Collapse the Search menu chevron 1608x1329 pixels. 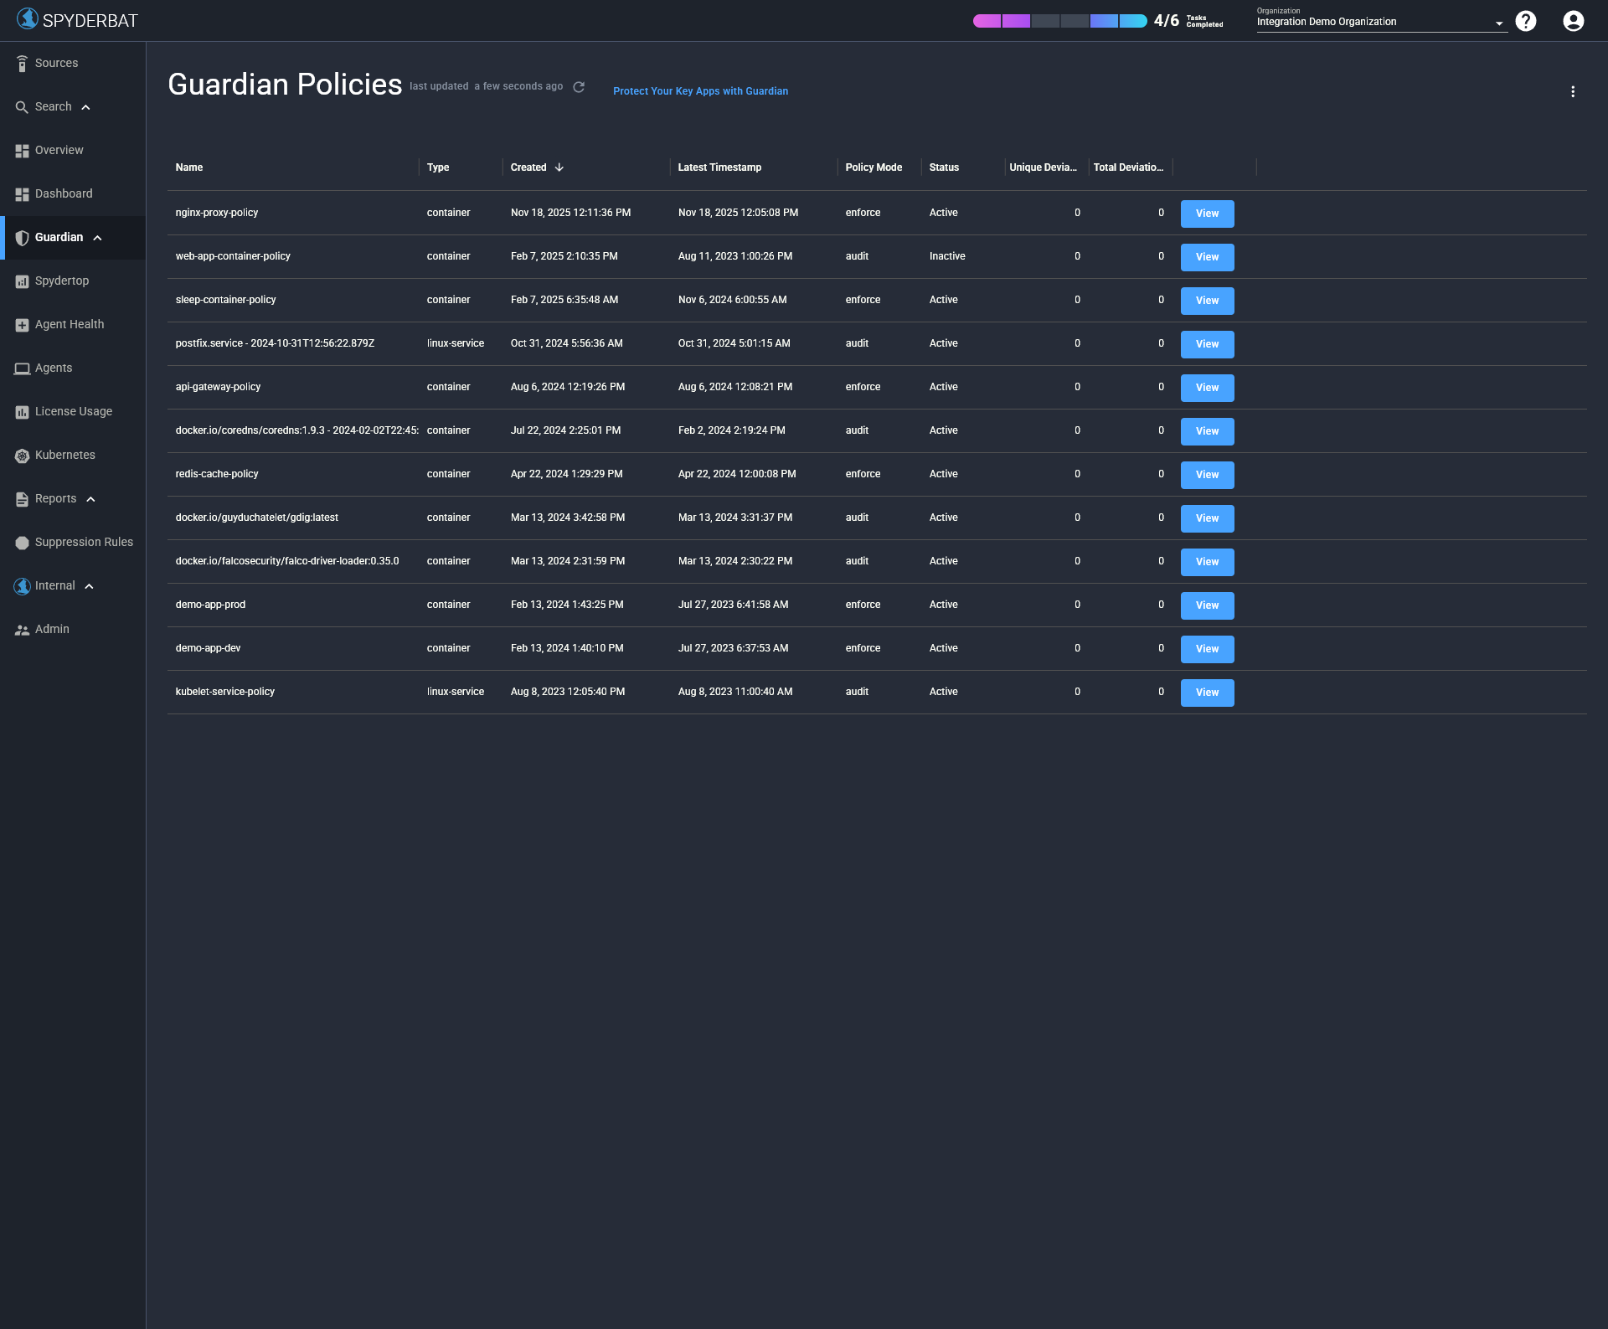coord(86,107)
